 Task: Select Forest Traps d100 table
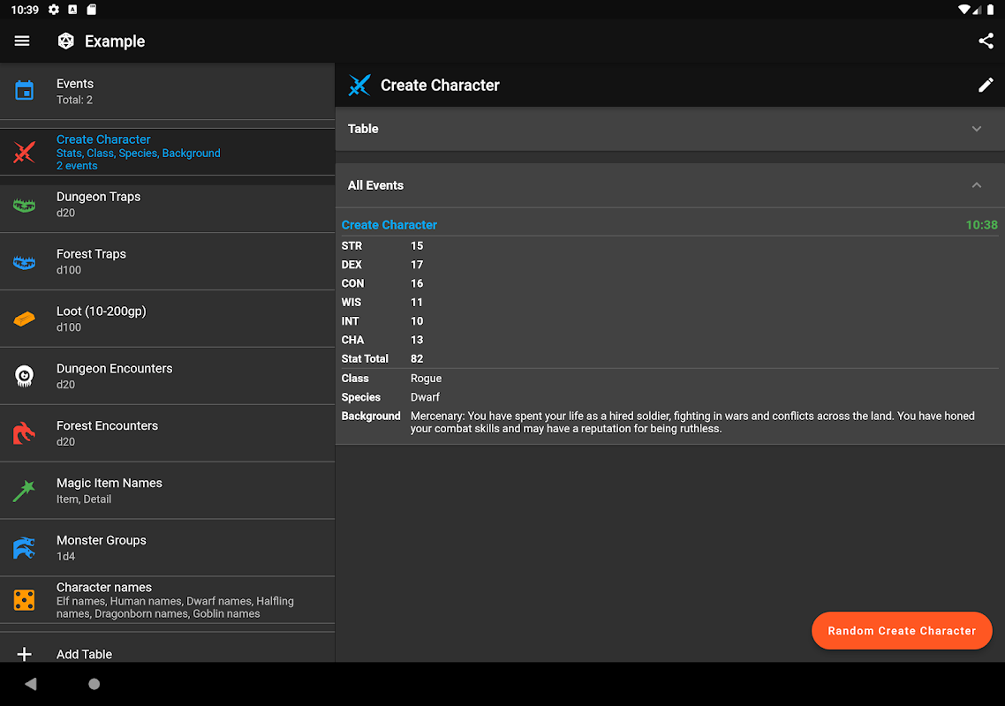(x=168, y=261)
